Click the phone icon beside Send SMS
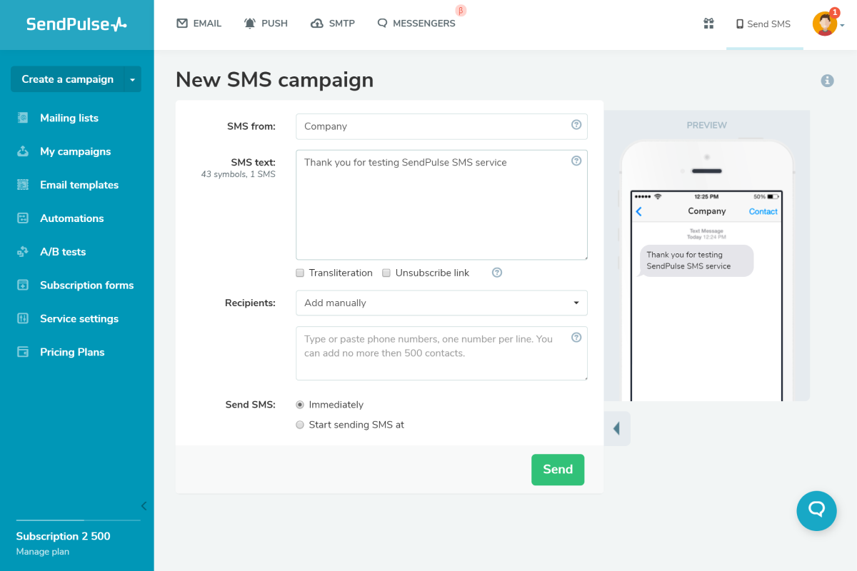The image size is (857, 571). [x=740, y=24]
